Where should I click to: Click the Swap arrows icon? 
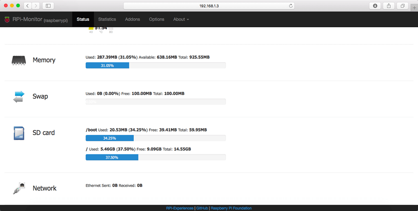tap(19, 97)
